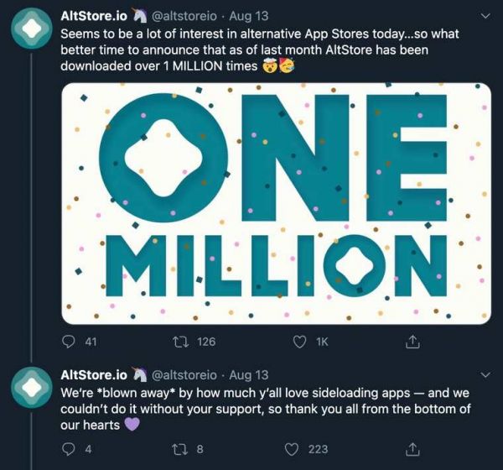Reply to the sideloading thank-you tweet
This screenshot has height=470, width=503.
pos(71,449)
